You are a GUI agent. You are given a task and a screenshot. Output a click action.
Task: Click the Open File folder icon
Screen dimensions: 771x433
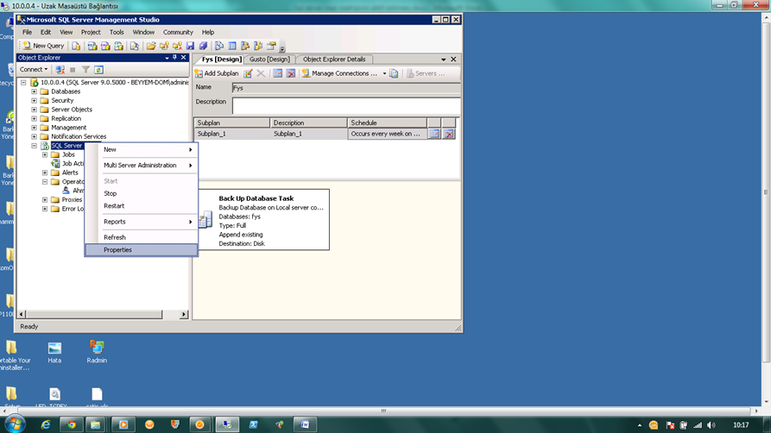[151, 46]
